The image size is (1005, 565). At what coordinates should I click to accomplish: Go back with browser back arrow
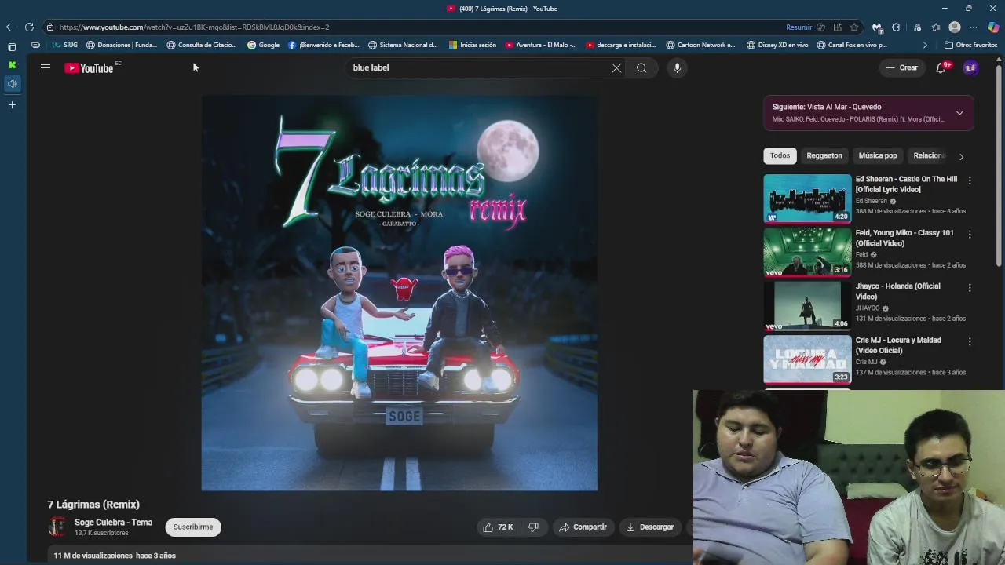[10, 27]
